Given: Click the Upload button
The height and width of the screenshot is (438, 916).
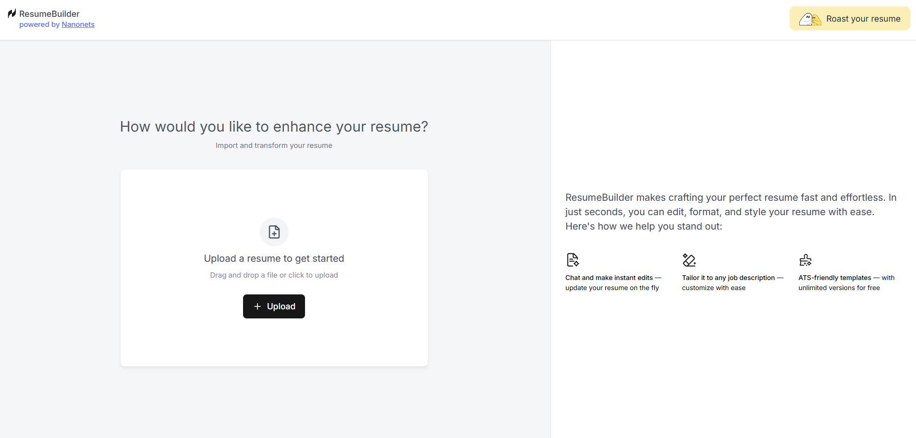Looking at the screenshot, I should tap(274, 306).
